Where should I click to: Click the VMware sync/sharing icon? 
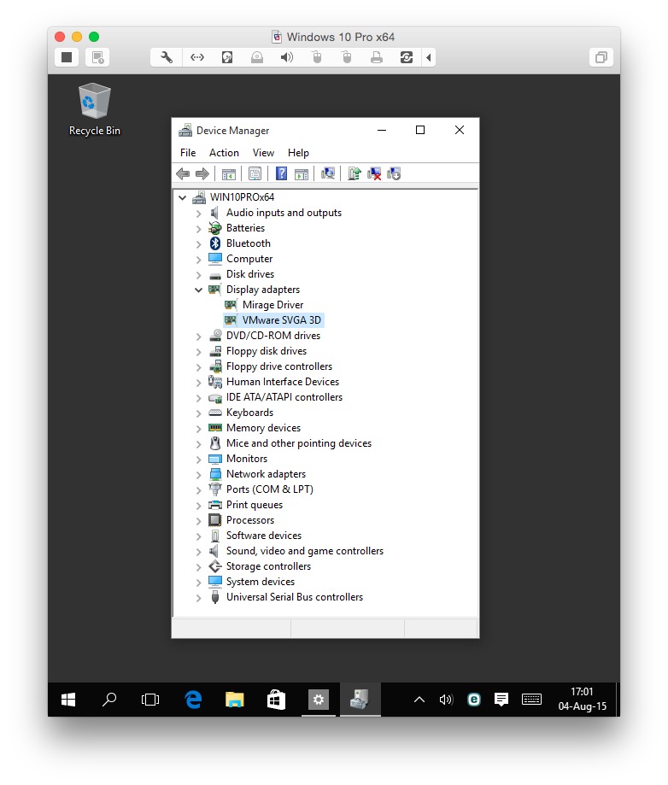pos(407,57)
